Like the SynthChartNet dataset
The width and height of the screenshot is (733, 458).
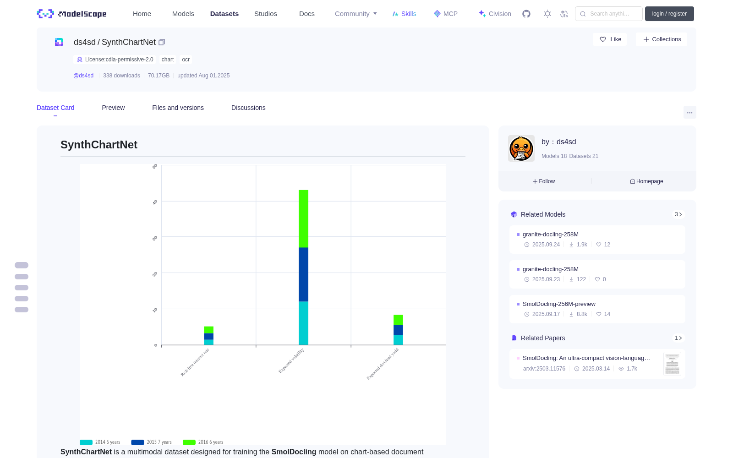610,39
